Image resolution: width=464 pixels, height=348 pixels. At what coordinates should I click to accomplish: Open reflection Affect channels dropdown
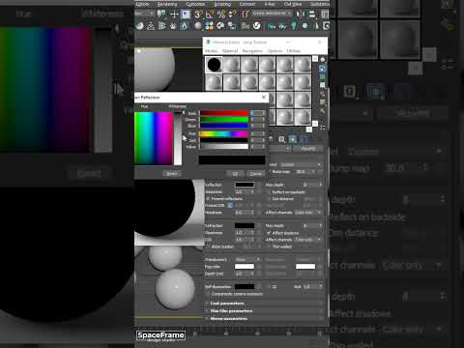point(308,213)
